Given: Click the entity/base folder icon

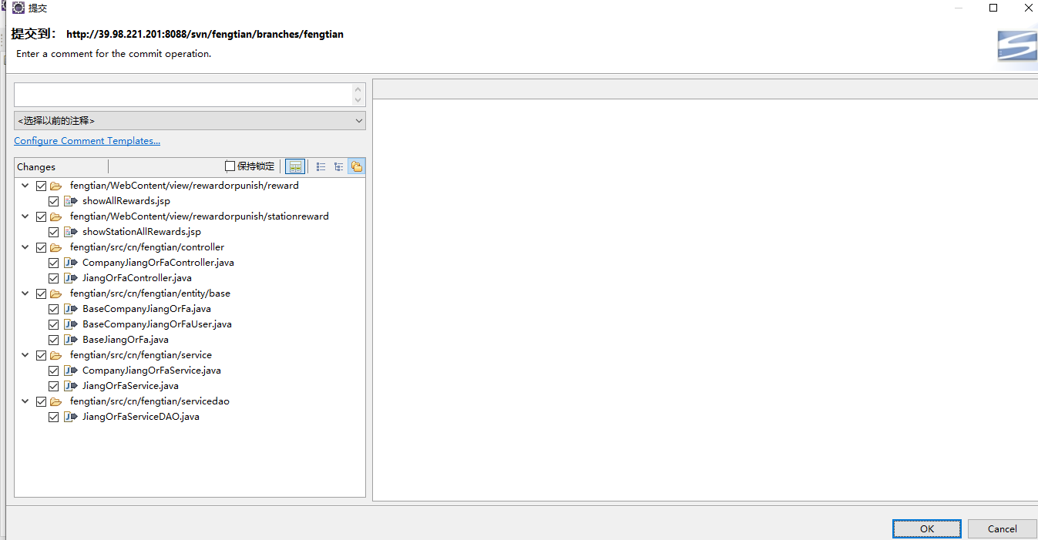Looking at the screenshot, I should [x=55, y=293].
